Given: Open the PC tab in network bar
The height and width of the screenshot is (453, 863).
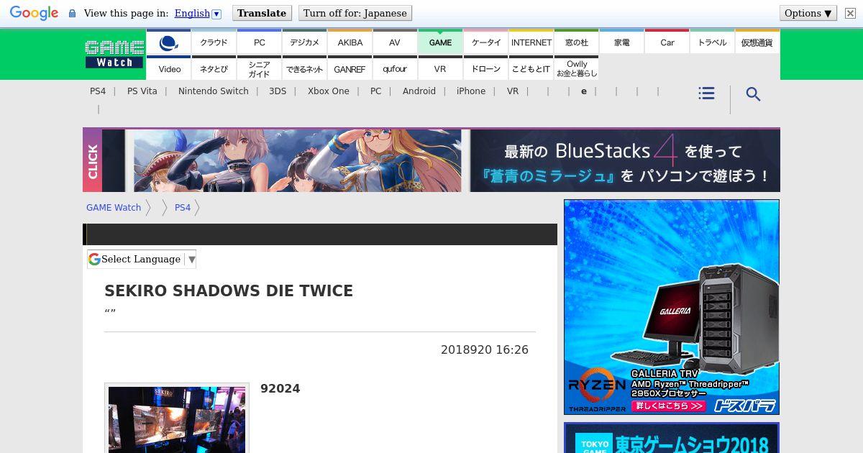Looking at the screenshot, I should tap(259, 42).
